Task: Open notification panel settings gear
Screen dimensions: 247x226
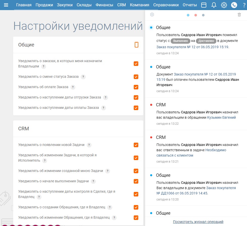Action: click(x=152, y=15)
